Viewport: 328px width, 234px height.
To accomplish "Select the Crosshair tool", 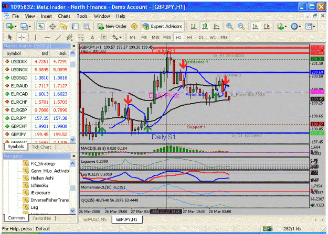I will [22, 38].
